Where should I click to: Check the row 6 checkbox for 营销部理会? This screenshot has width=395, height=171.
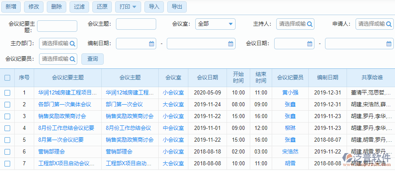[7, 152]
